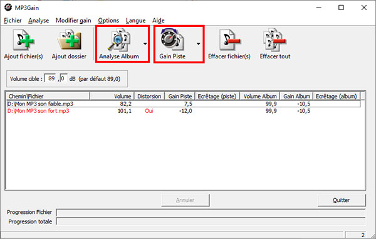Sort by Gain Piste column header
The height and width of the screenshot is (239, 376).
(x=180, y=96)
